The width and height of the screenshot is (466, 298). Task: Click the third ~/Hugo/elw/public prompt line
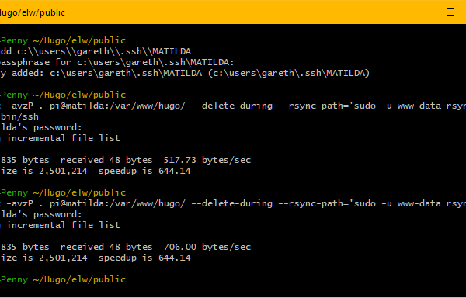[63, 192]
